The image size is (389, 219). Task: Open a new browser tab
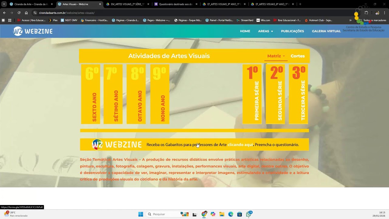click(x=300, y=4)
